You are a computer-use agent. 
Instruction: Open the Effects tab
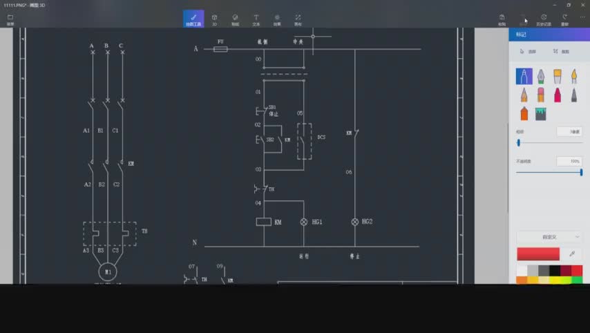(277, 19)
